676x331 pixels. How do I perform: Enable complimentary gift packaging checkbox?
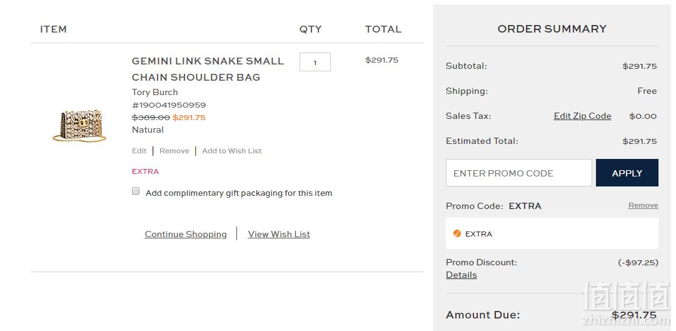click(136, 191)
